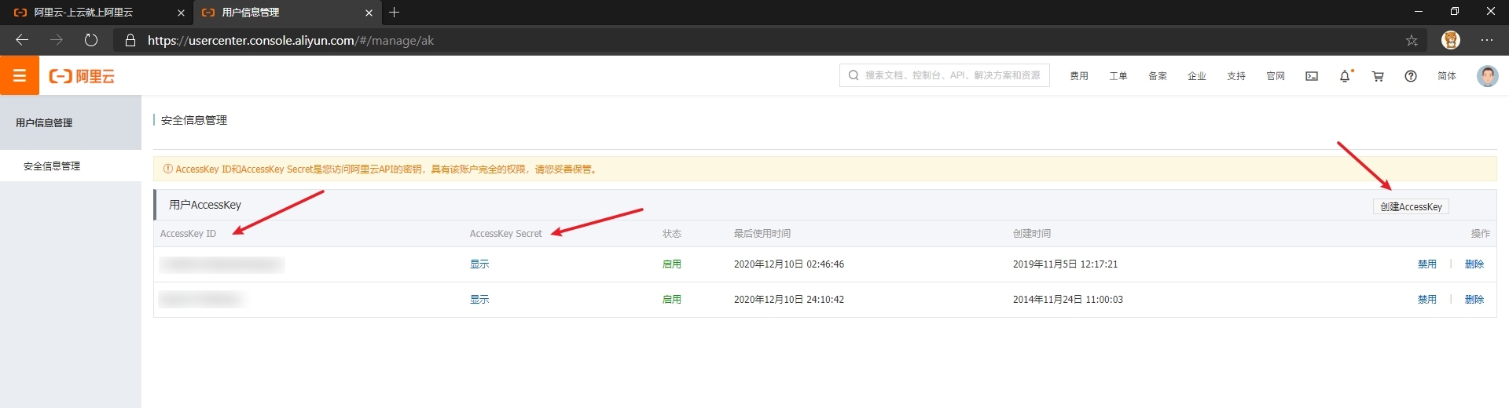Select 用户信息管理 in the sidebar
This screenshot has height=408, width=1509.
point(71,122)
